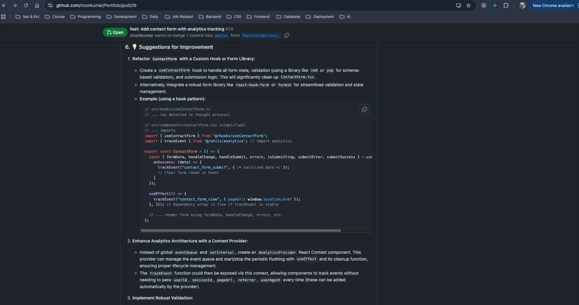Click the inline 'zod' code
The width and height of the screenshot is (579, 305).
pyautogui.click(x=314, y=71)
